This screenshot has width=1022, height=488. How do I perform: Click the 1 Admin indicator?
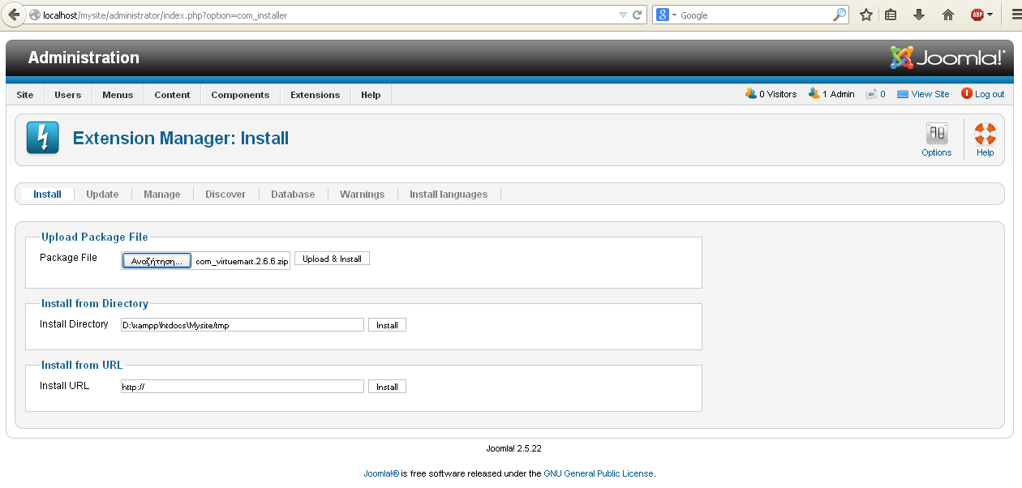(831, 94)
